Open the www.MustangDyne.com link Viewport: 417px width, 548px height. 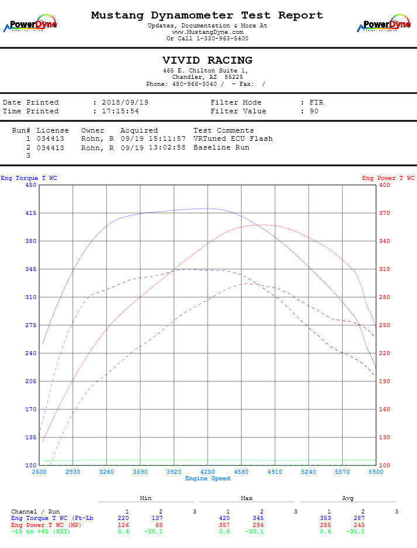pyautogui.click(x=208, y=32)
